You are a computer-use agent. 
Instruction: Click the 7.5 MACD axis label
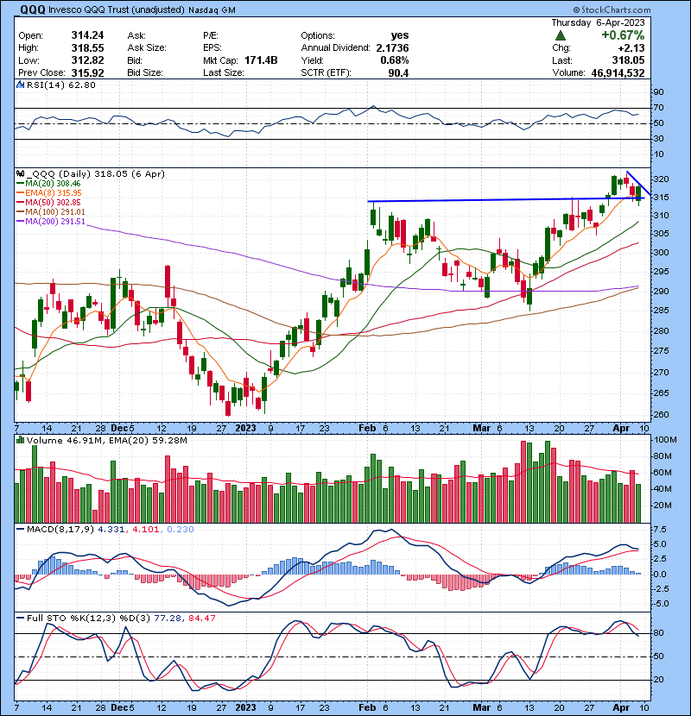tap(661, 530)
